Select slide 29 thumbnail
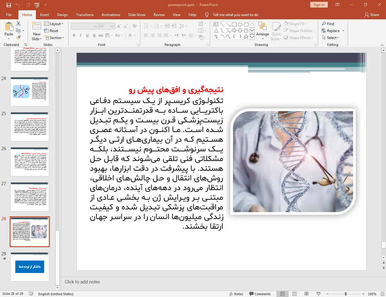This screenshot has height=297, width=386. [x=30, y=267]
